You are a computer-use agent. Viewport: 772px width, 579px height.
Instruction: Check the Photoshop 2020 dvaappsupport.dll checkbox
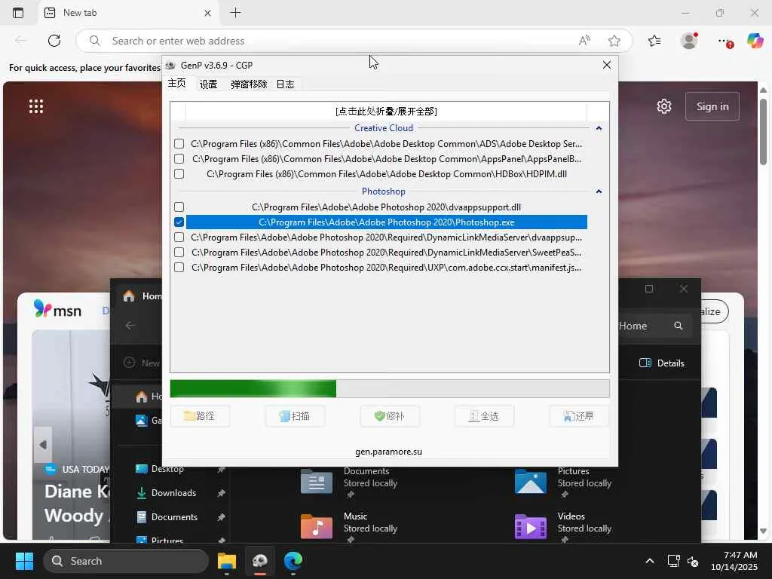click(179, 207)
